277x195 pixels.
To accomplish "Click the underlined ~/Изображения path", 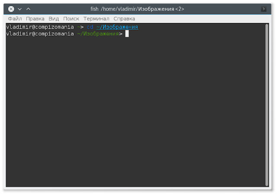I will pos(117,27).
